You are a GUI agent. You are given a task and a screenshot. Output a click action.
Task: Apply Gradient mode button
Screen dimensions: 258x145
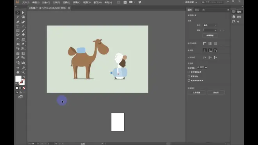[20, 88]
